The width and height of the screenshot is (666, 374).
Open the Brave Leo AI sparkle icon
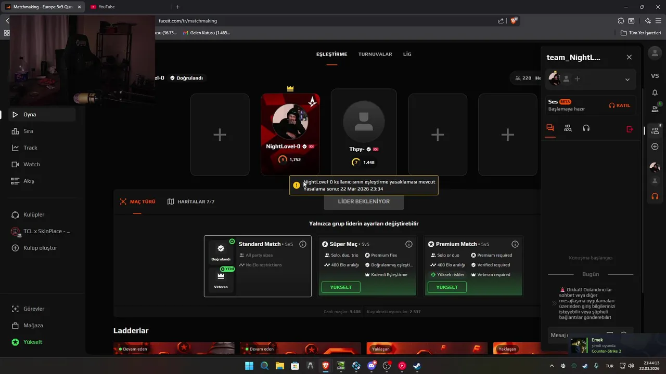pyautogui.click(x=647, y=21)
